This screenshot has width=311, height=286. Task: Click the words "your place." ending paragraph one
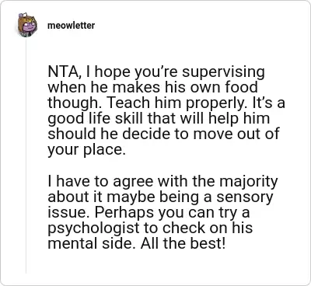point(86,150)
